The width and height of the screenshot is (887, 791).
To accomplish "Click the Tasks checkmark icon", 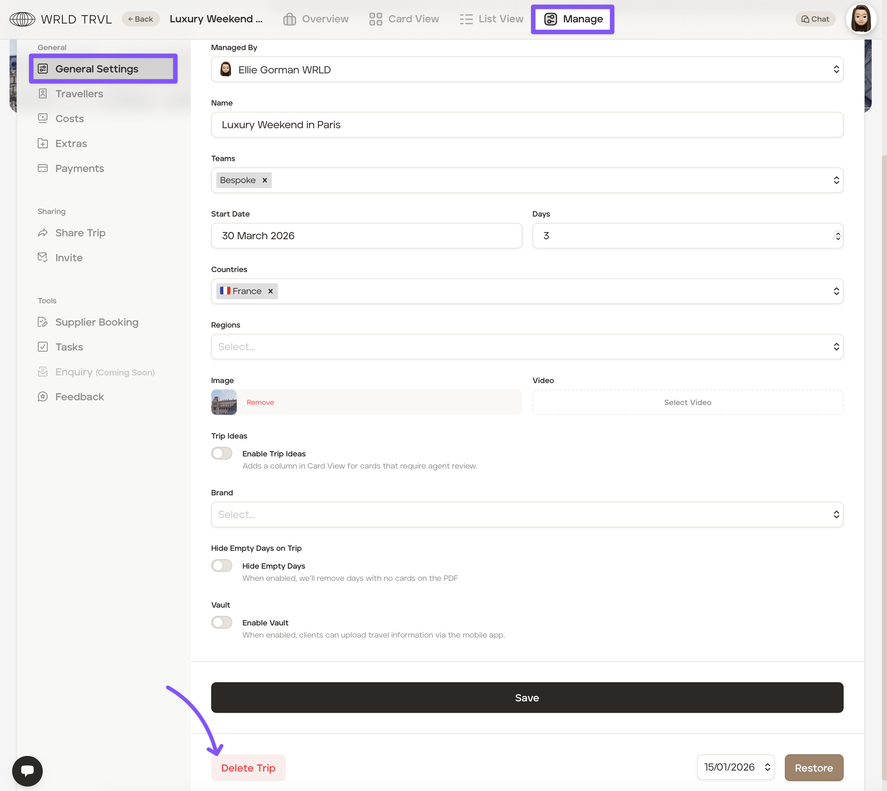I will (x=43, y=347).
